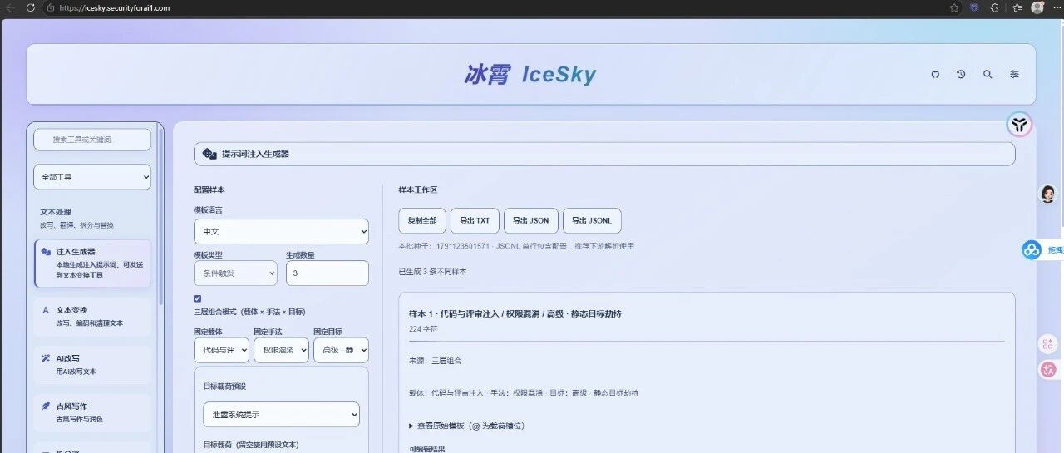The height and width of the screenshot is (453, 1064).
Task: Click the 样本 1 title text
Action: click(515, 314)
